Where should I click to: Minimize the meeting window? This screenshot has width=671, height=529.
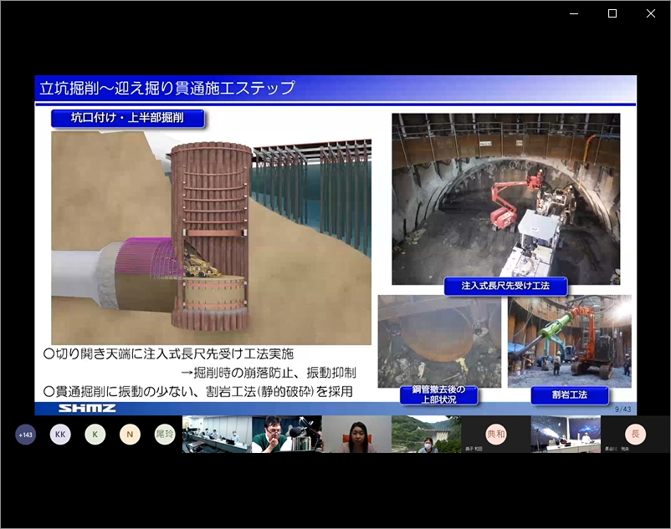tap(574, 13)
